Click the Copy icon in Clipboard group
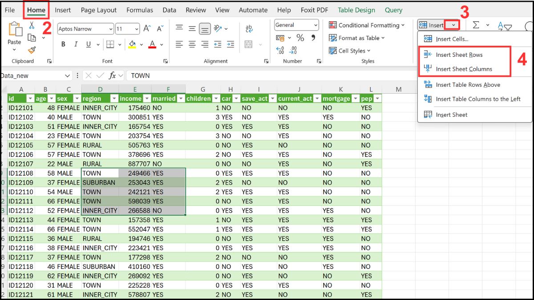Viewport: 534px width, 300px height. [x=31, y=38]
